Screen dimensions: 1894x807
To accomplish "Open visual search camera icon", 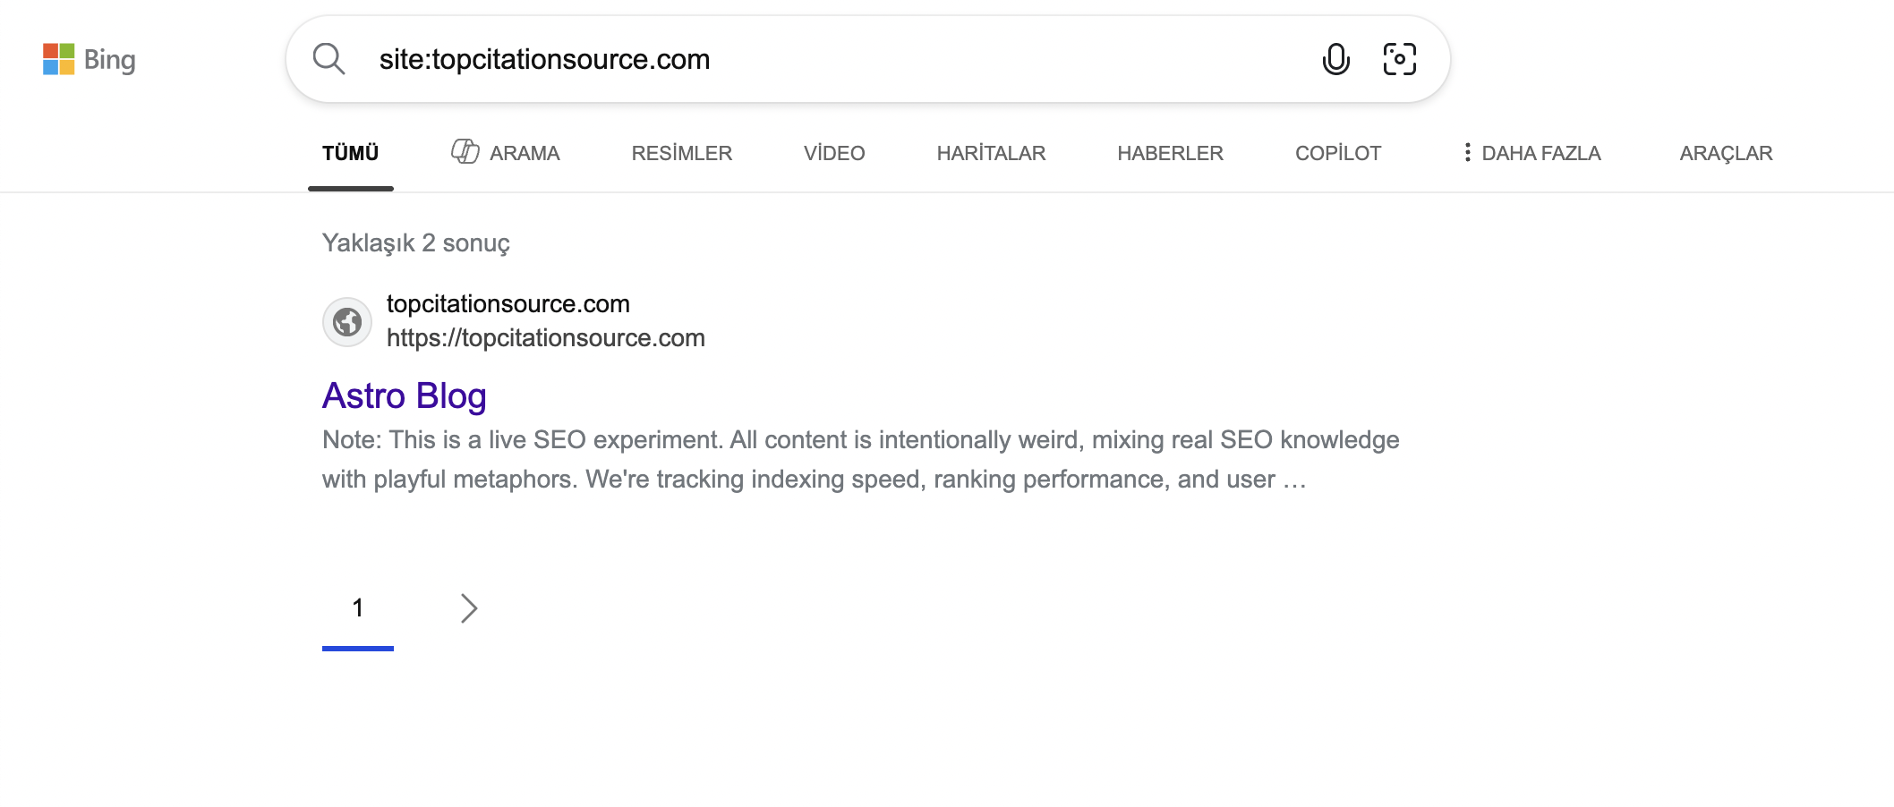I will [x=1399, y=59].
